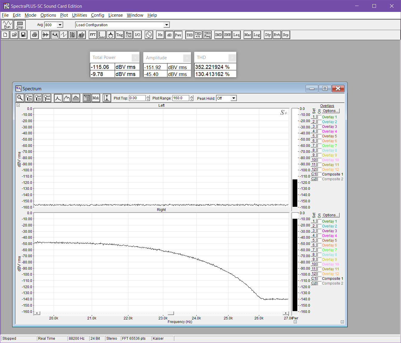Open the signal generator icon
This screenshot has height=343, width=401.
coord(149,35)
